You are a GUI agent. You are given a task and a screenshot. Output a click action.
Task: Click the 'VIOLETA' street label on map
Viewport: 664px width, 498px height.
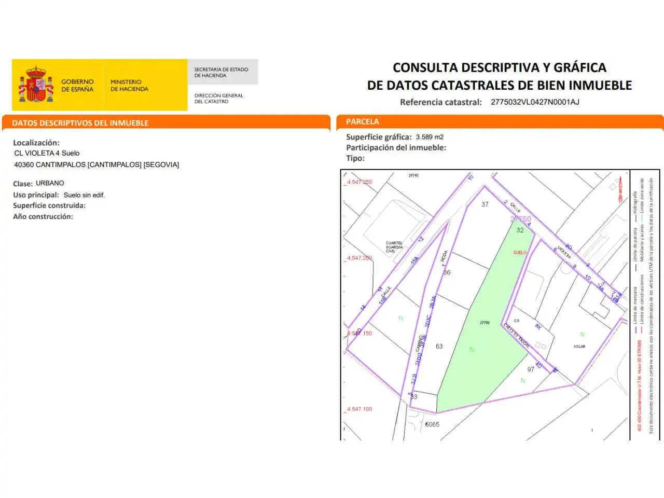564,252
